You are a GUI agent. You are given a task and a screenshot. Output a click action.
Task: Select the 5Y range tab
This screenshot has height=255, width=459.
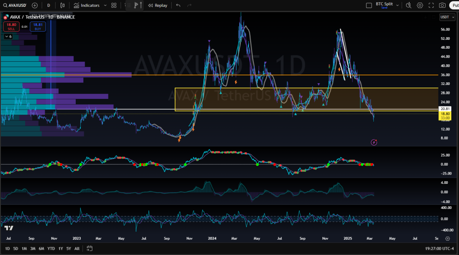pos(69,249)
